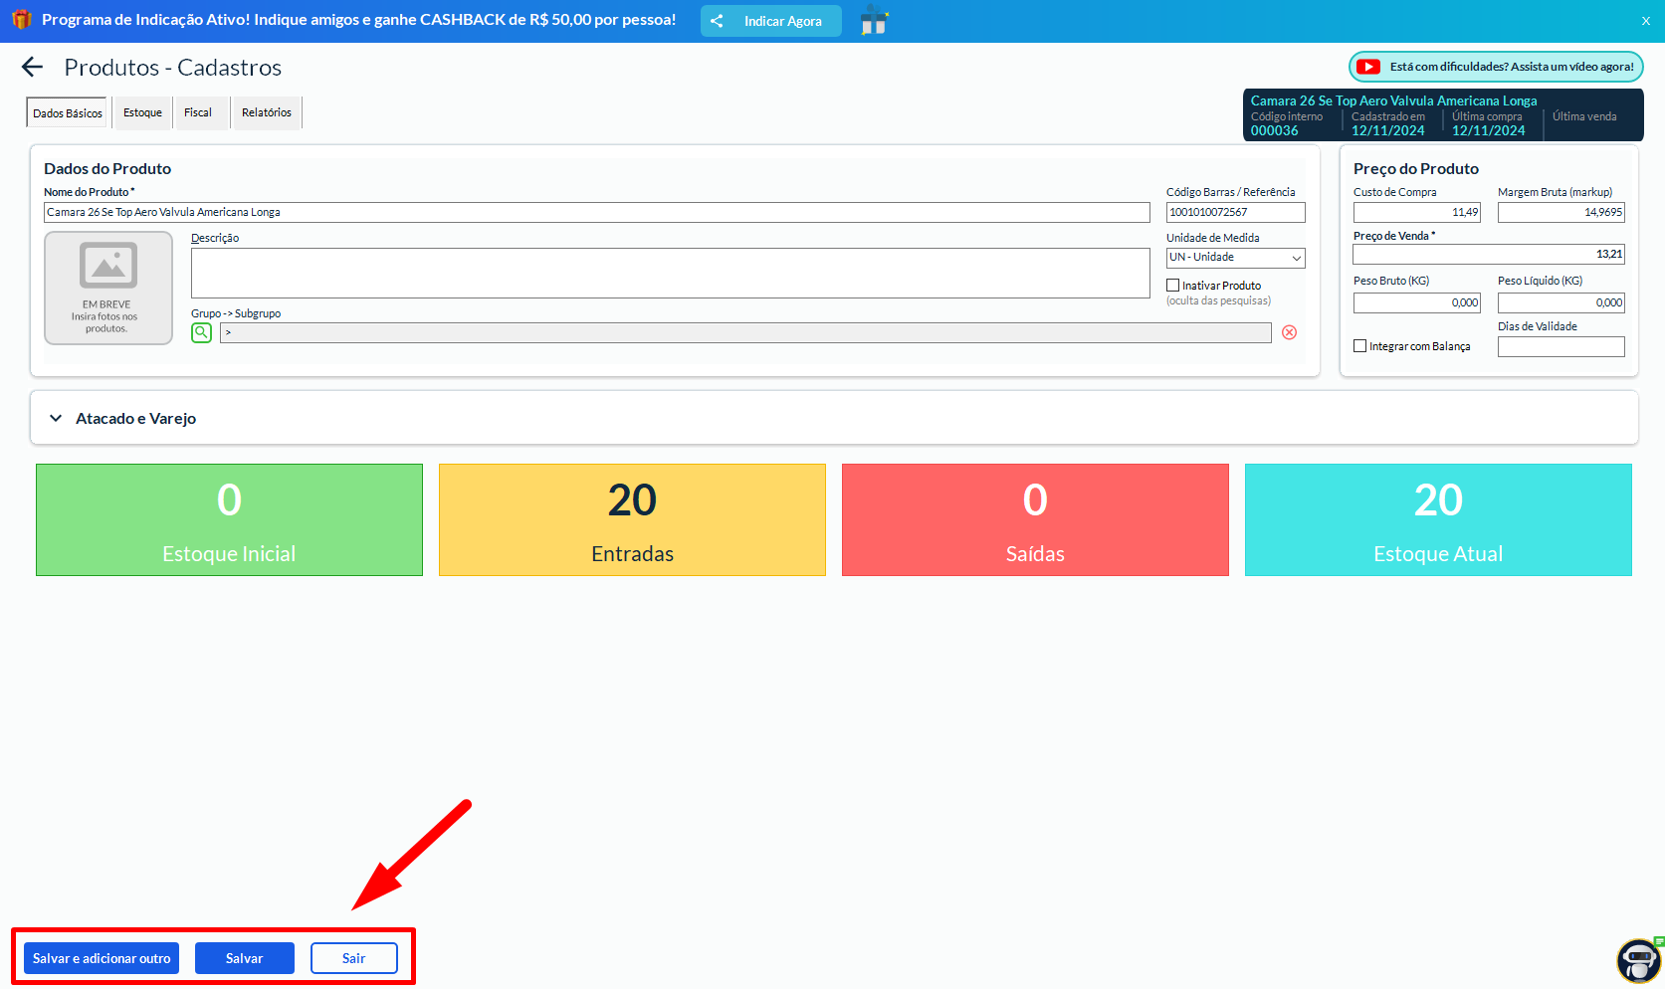Click the YouTube help video icon
1665x989 pixels.
point(1368,67)
